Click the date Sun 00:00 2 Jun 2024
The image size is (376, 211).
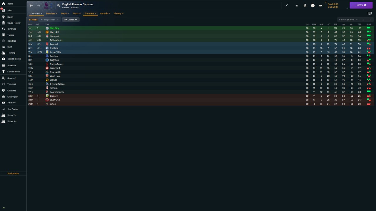(x=333, y=6)
